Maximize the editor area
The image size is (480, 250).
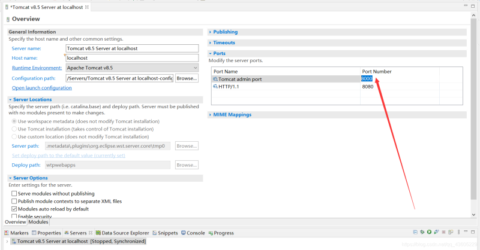tap(473, 6)
